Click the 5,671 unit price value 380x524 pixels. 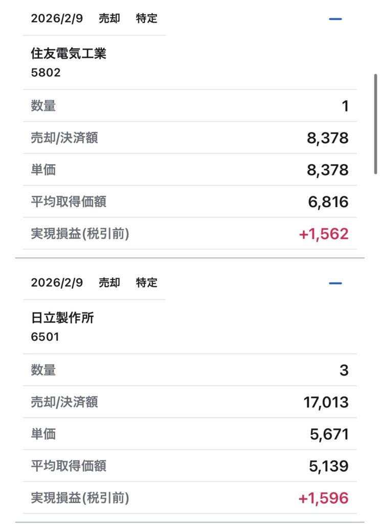click(x=329, y=434)
